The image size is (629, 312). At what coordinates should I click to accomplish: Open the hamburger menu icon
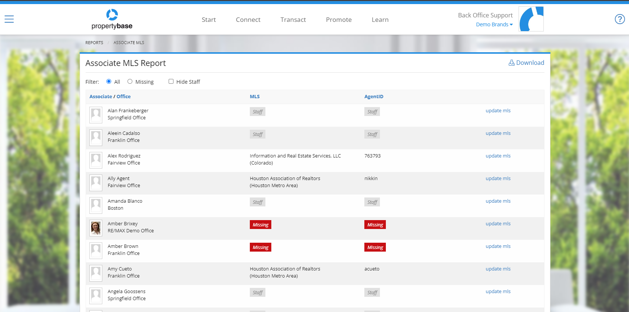pos(9,19)
